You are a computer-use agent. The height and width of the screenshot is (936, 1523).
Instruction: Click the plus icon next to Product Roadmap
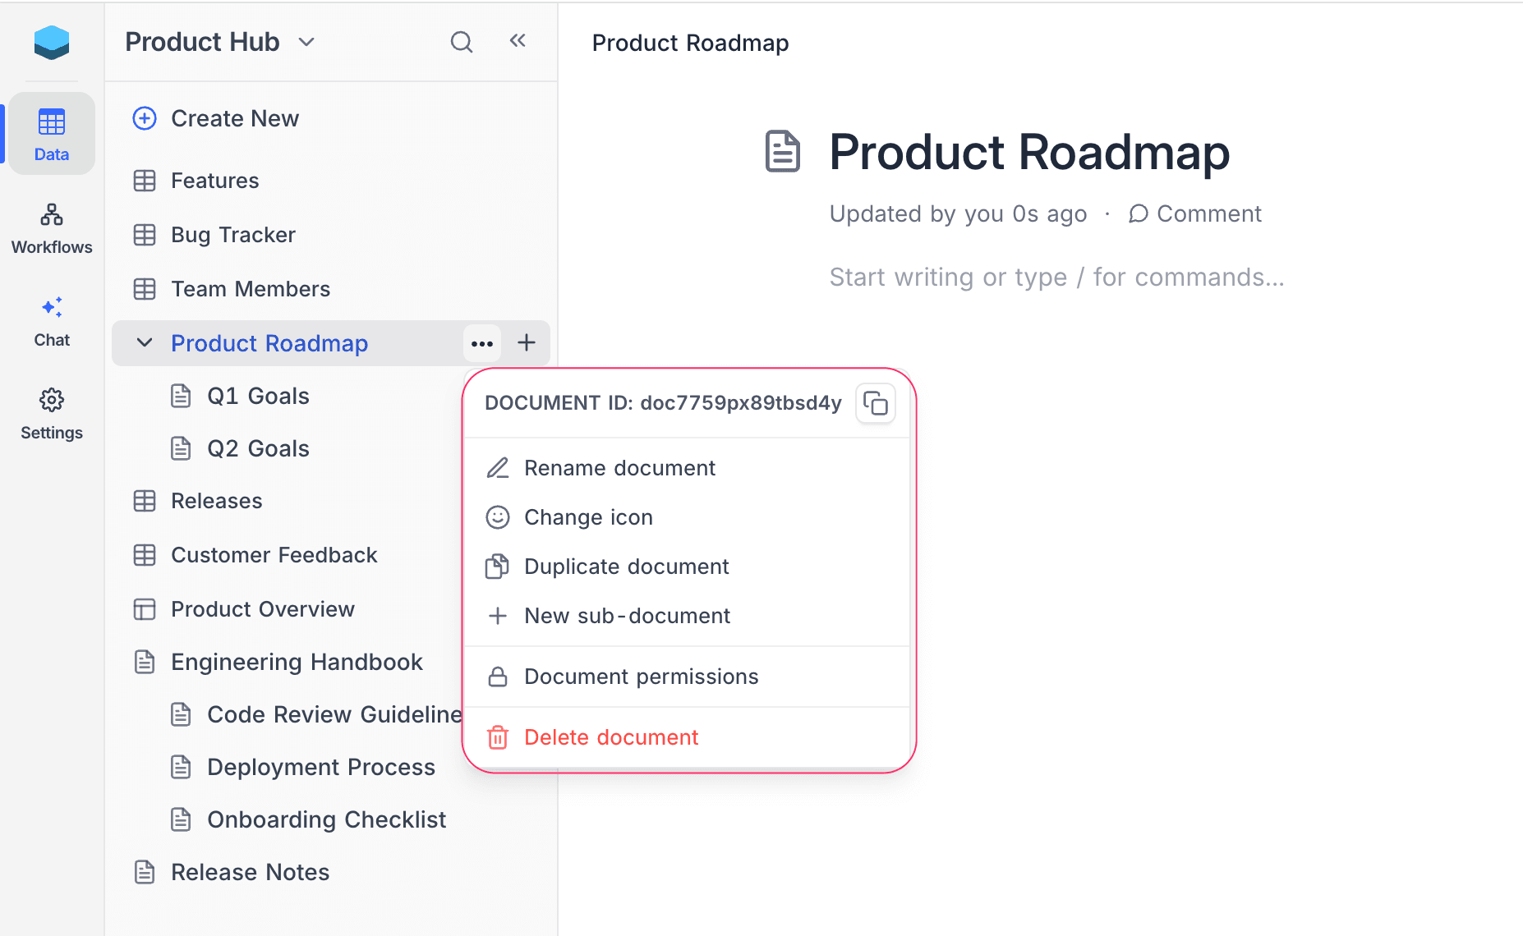point(526,343)
